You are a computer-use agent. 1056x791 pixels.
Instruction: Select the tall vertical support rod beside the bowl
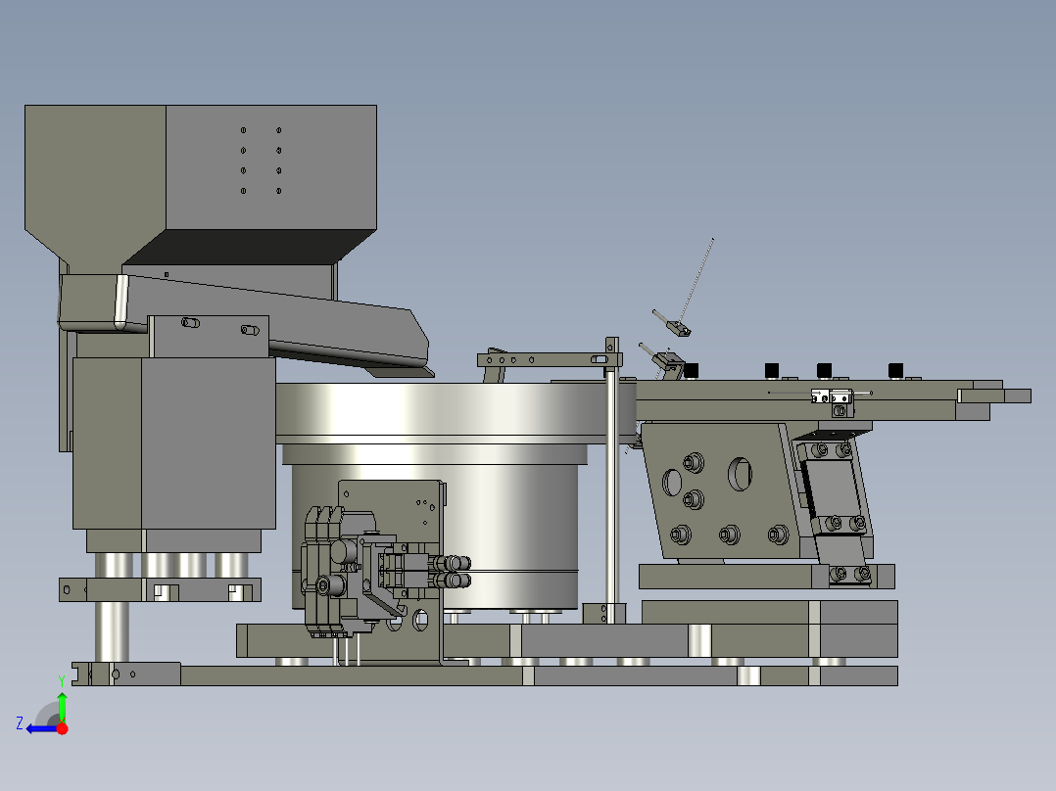[x=611, y=480]
